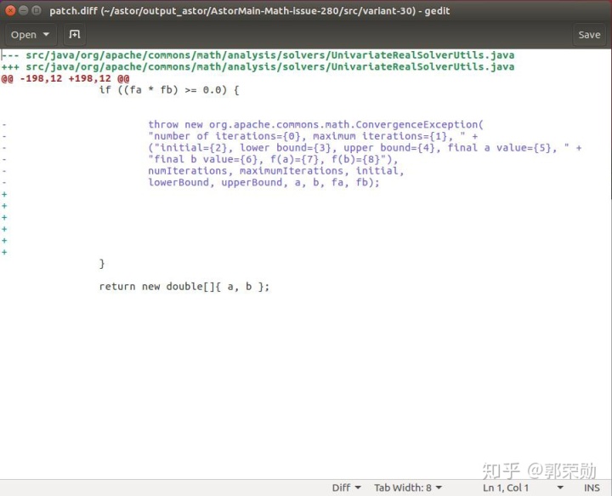Open the Diff syntax highlighting selector

coord(346,487)
